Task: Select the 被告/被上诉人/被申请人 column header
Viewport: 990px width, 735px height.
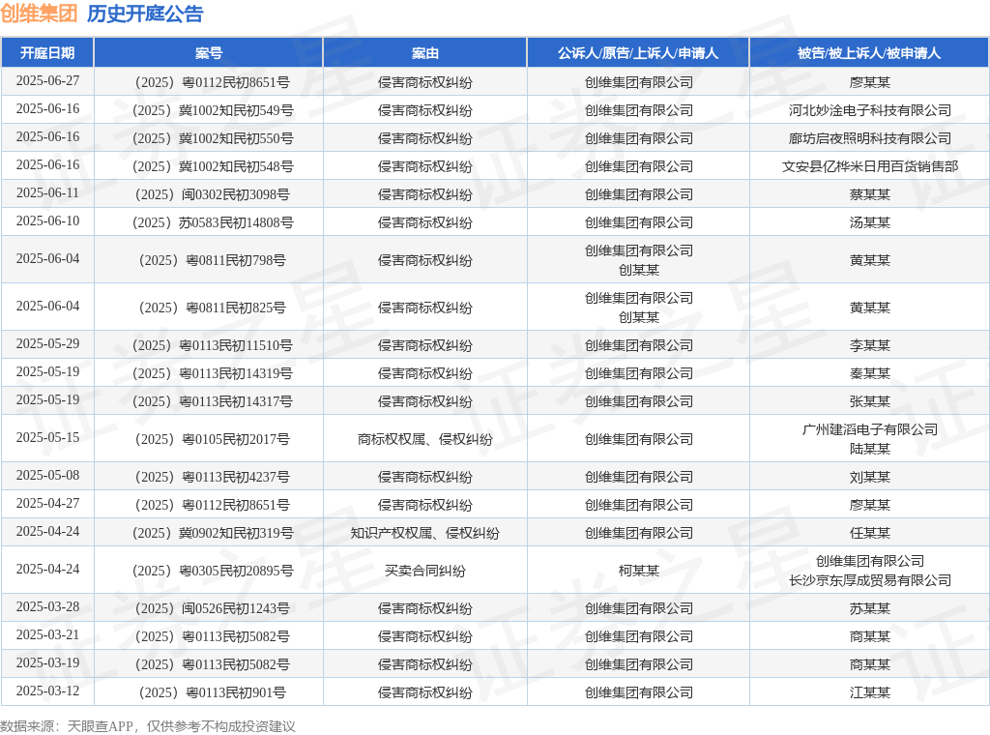Action: pyautogui.click(x=869, y=53)
